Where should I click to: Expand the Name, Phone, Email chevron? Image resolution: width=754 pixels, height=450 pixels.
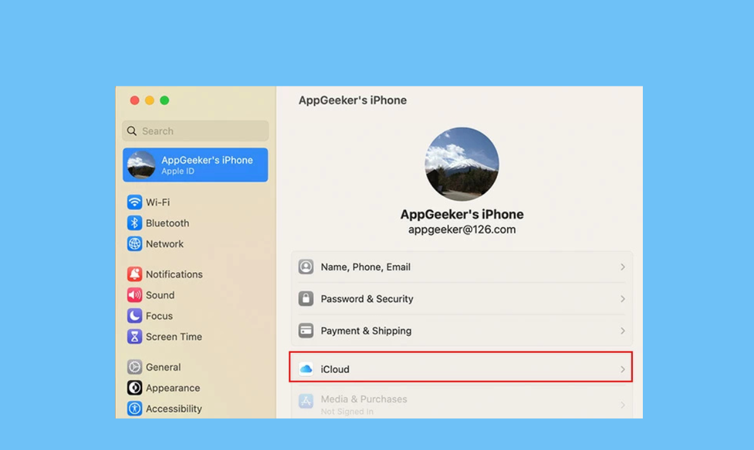coord(622,267)
